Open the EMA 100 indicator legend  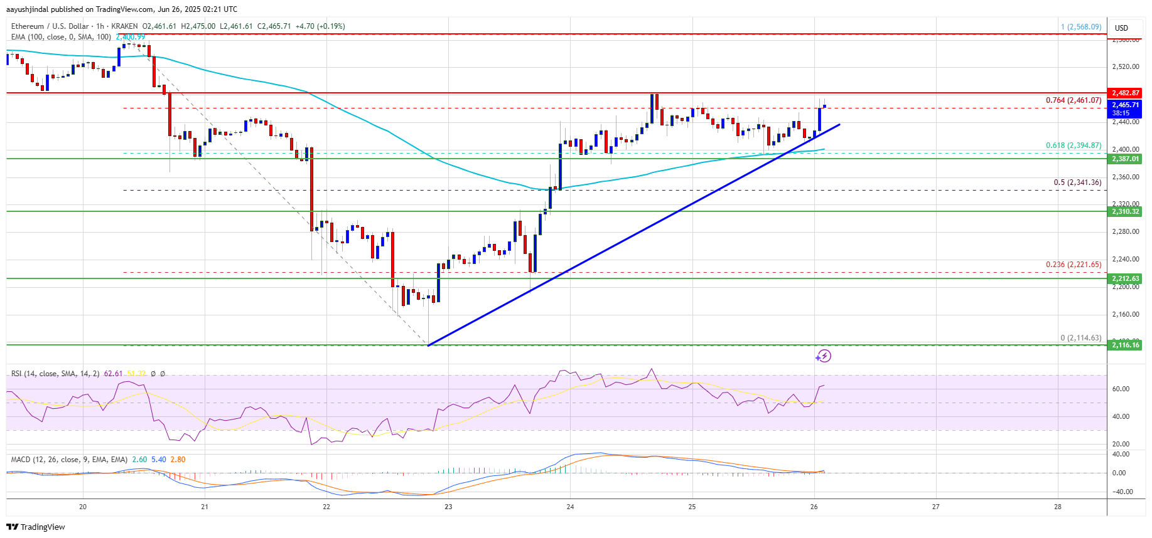pos(61,37)
